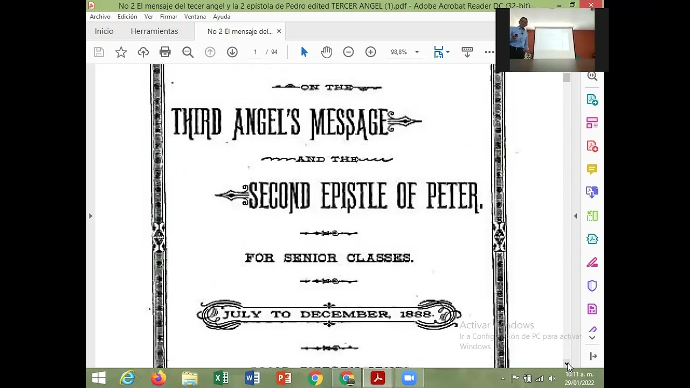Click the vertical scrollbar thumb

click(566, 78)
